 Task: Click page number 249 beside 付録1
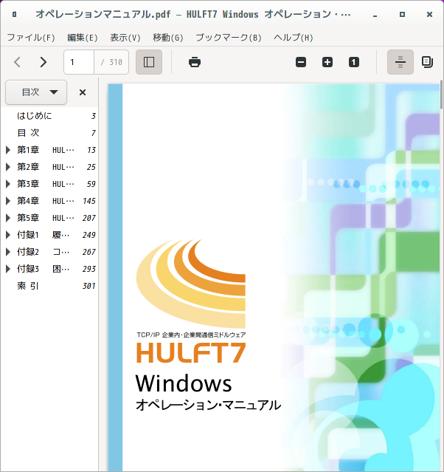[x=89, y=235]
